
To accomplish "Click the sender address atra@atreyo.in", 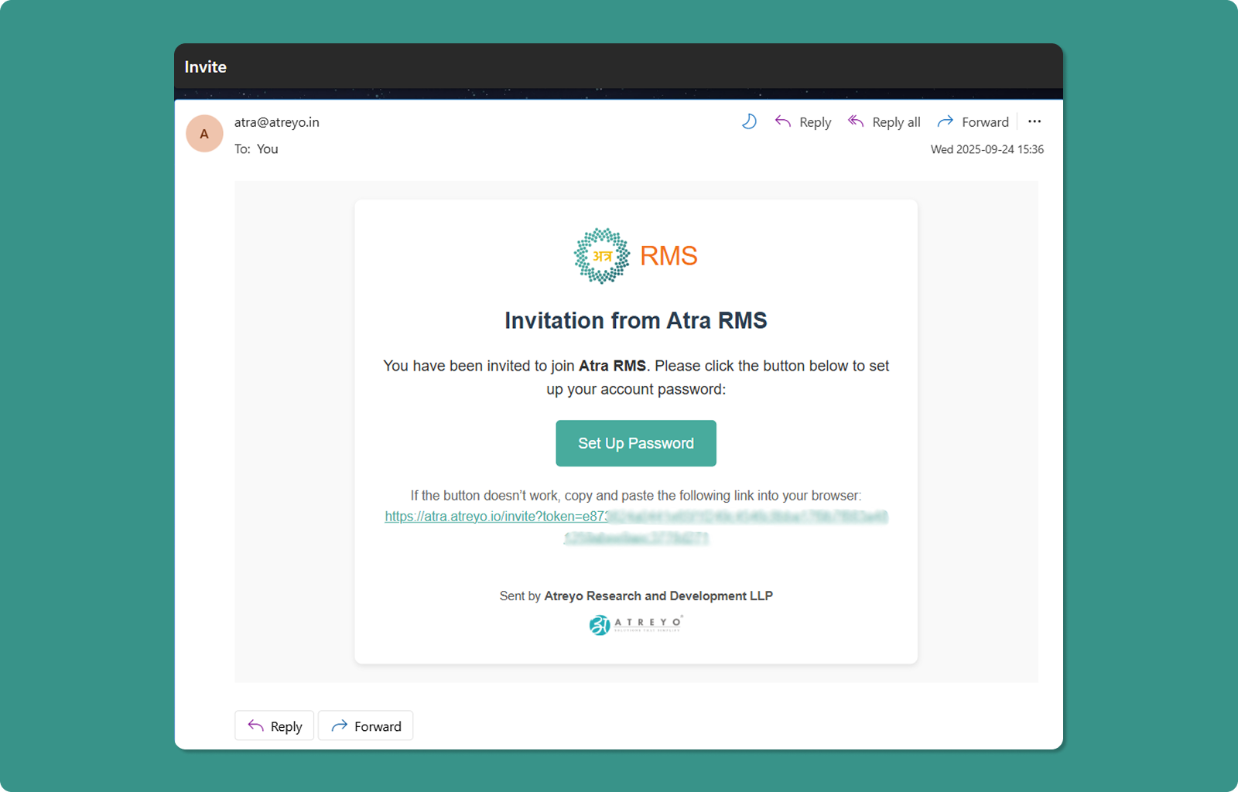I will [x=277, y=122].
